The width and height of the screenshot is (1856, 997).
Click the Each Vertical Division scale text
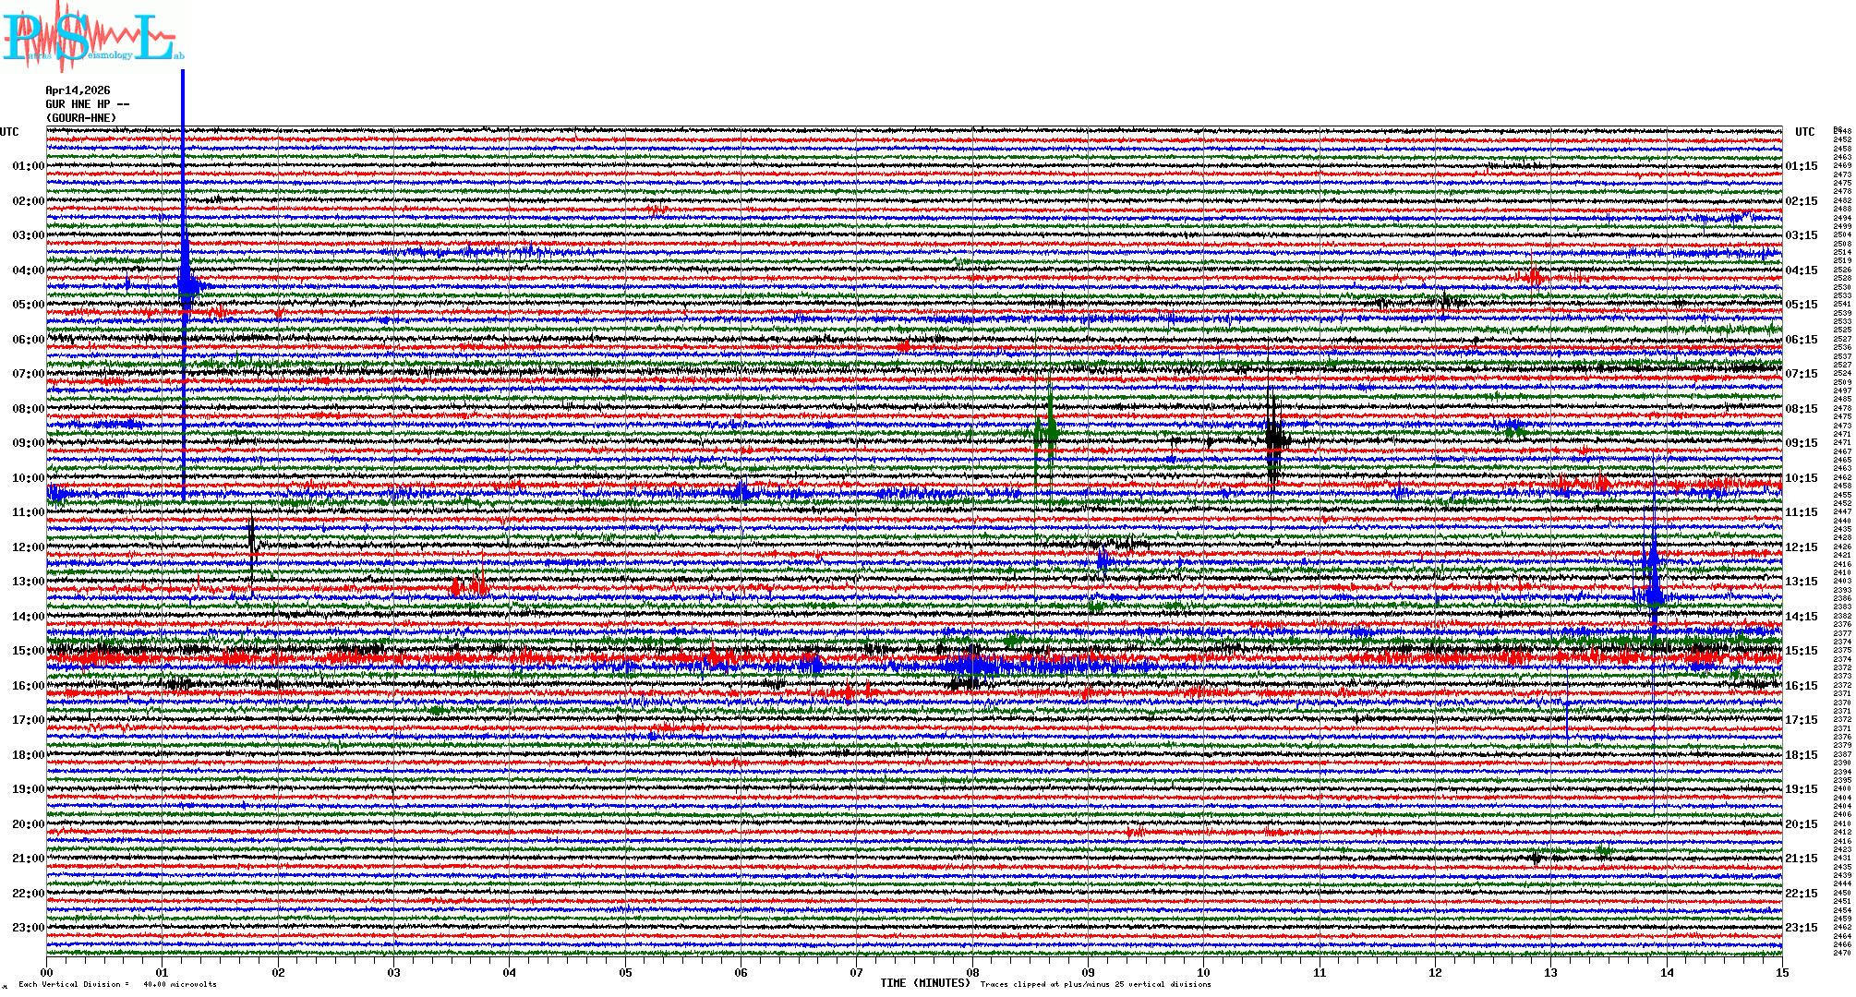click(x=117, y=984)
